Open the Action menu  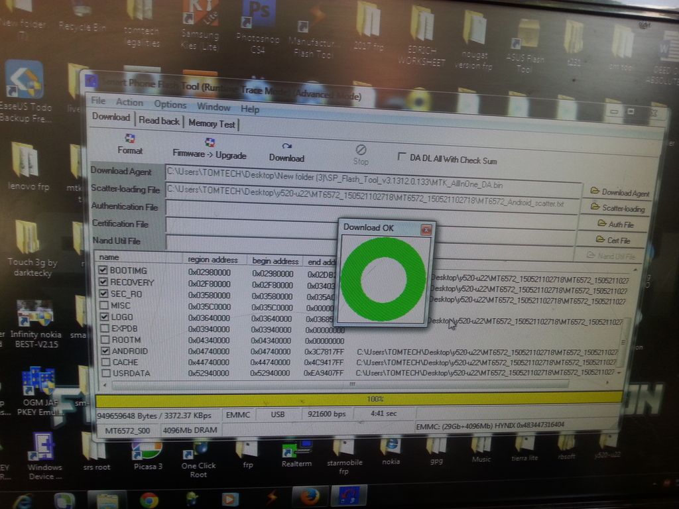click(129, 102)
